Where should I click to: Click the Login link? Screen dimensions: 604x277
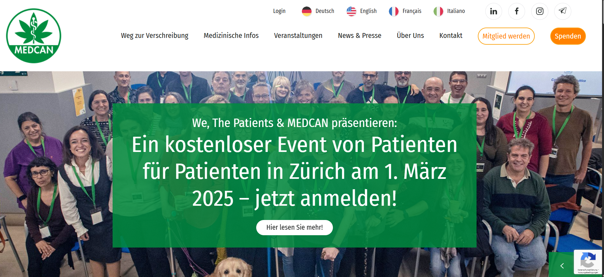(x=279, y=11)
